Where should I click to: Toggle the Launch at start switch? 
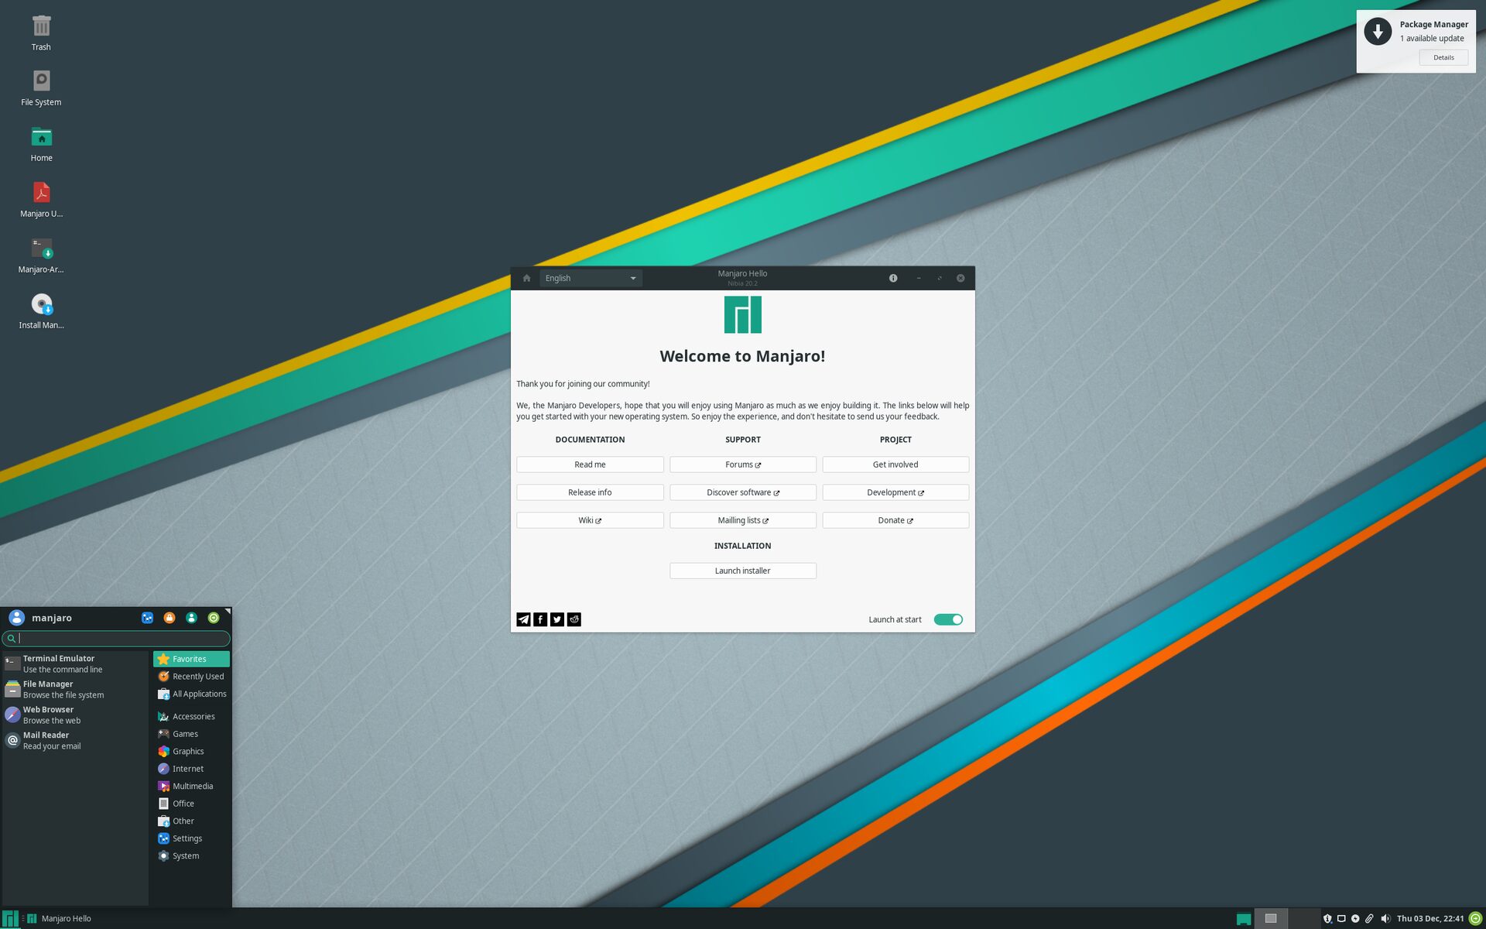[x=948, y=619]
